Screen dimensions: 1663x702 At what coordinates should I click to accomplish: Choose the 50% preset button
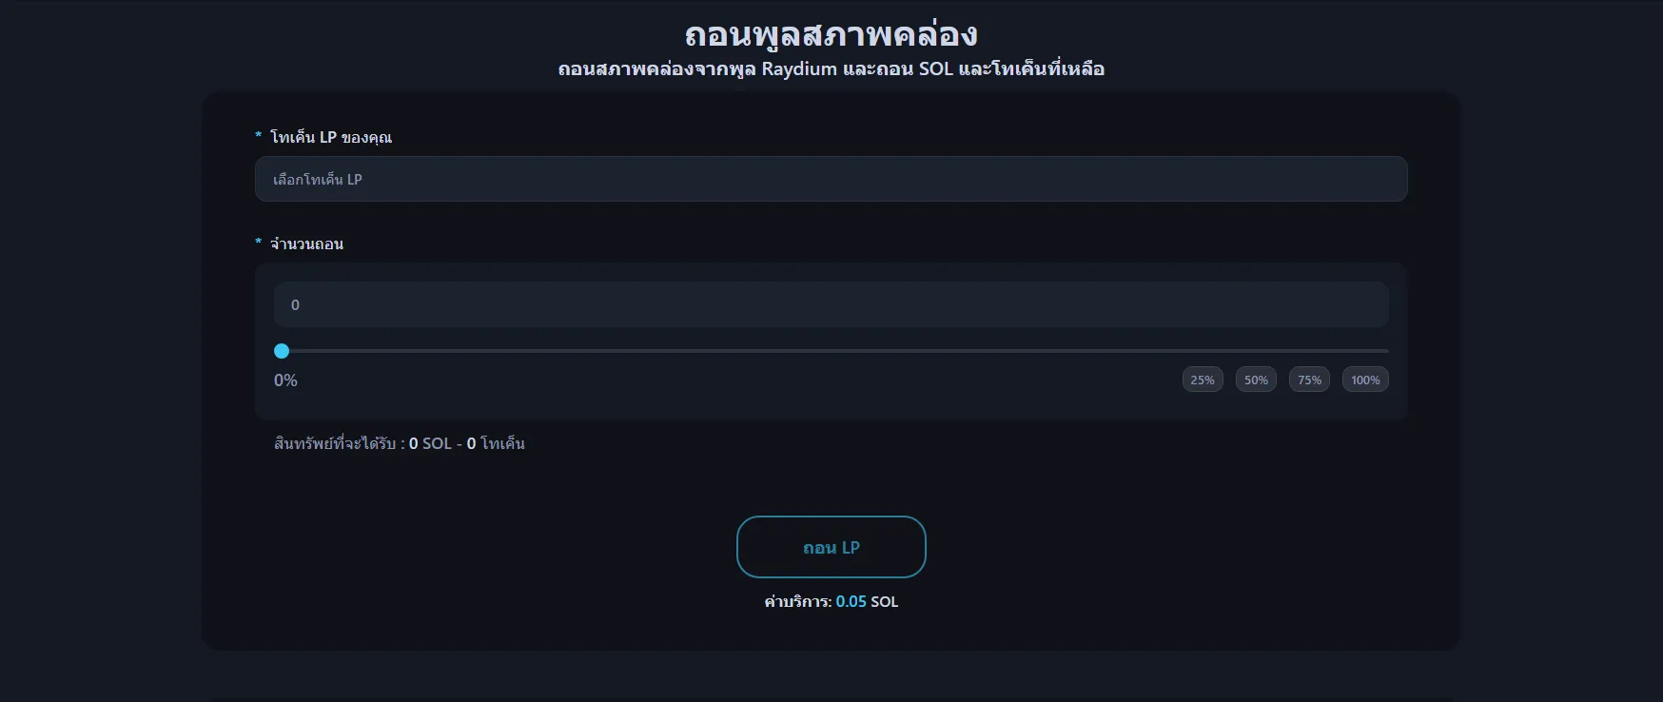1256,380
